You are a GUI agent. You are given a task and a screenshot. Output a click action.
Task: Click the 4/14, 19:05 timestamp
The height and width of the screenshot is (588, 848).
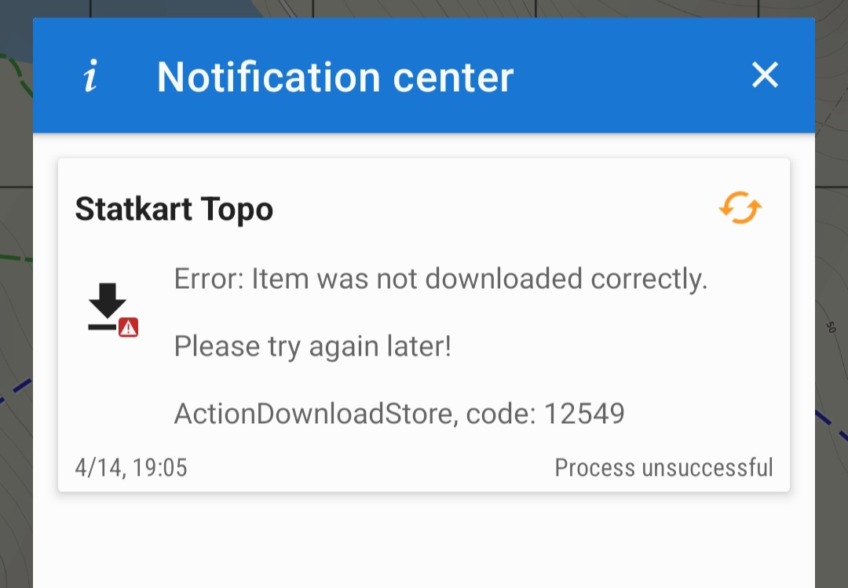(x=131, y=468)
